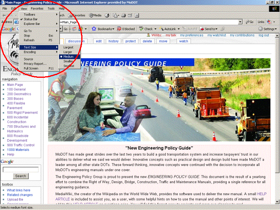
Task: Open my watchlist link
Action: tap(217, 35)
